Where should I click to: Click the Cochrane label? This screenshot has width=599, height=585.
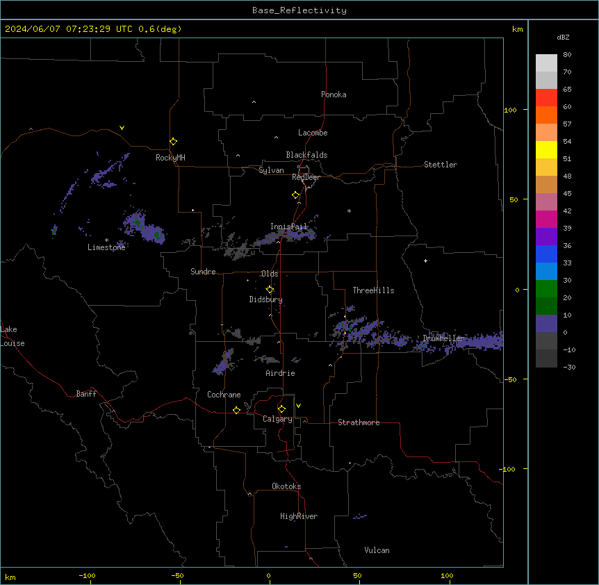pos(224,395)
